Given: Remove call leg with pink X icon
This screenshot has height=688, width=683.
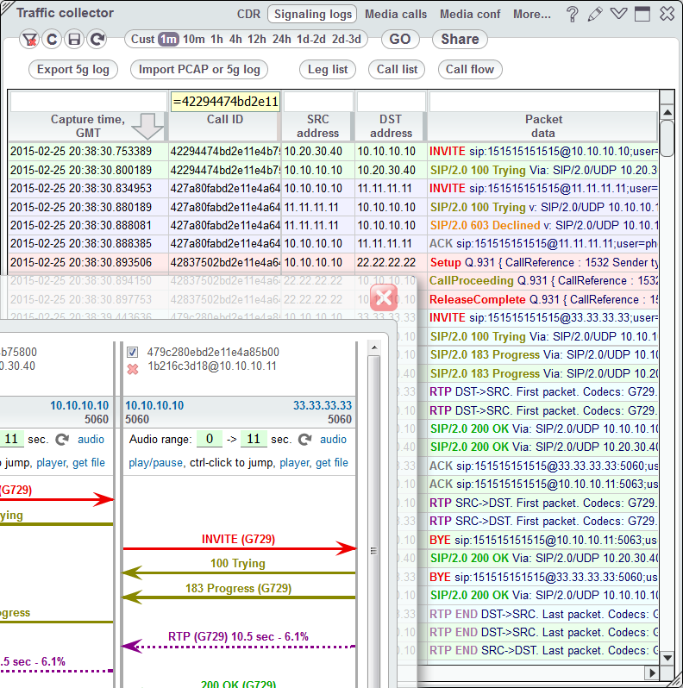Looking at the screenshot, I should pyautogui.click(x=133, y=368).
